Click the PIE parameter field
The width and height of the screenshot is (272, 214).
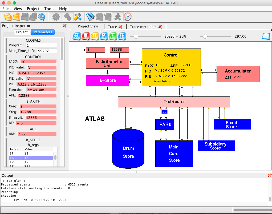(37, 84)
